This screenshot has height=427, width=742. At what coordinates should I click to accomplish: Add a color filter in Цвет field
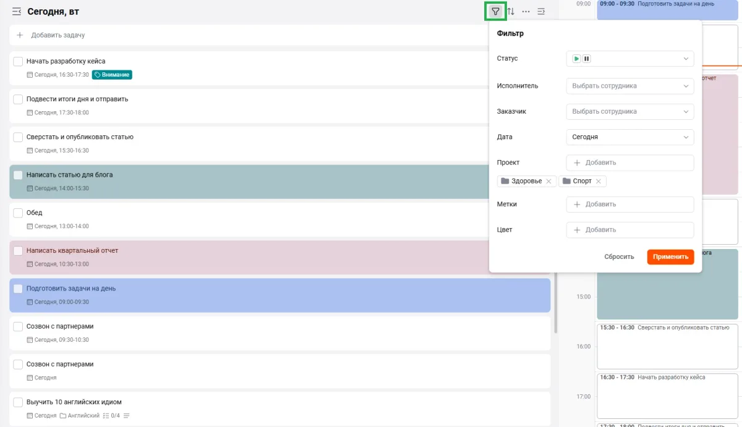click(x=629, y=230)
